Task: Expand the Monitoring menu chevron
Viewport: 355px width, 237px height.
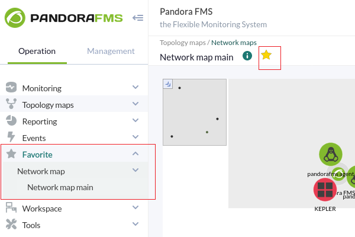Action: point(135,87)
